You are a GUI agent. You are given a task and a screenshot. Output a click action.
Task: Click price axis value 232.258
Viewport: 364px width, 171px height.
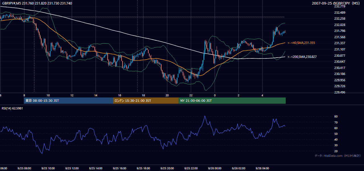340,19
